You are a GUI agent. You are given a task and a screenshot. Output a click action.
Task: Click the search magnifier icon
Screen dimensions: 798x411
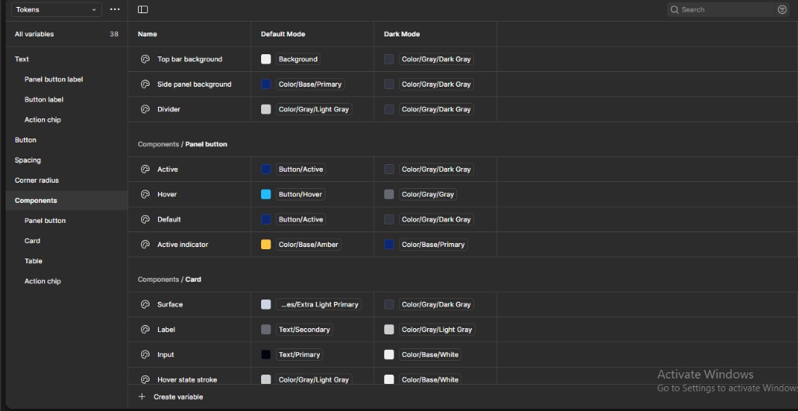[675, 9]
